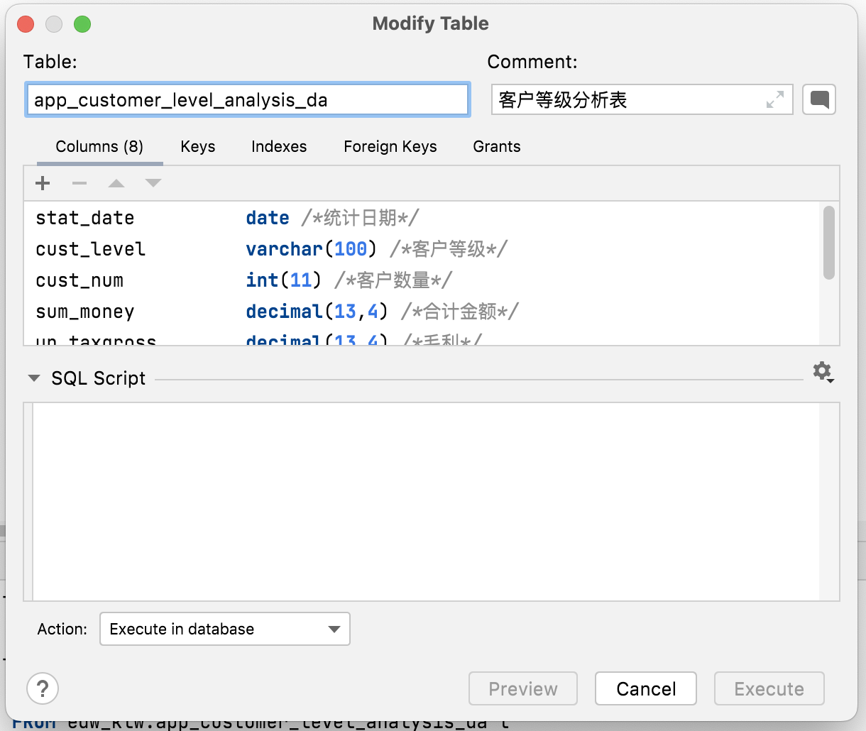Add a new column with the plus icon
This screenshot has width=866, height=731.
pyautogui.click(x=43, y=183)
